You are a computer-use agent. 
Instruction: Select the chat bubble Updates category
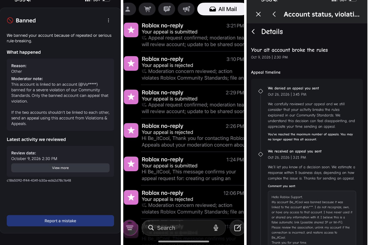tap(167, 9)
